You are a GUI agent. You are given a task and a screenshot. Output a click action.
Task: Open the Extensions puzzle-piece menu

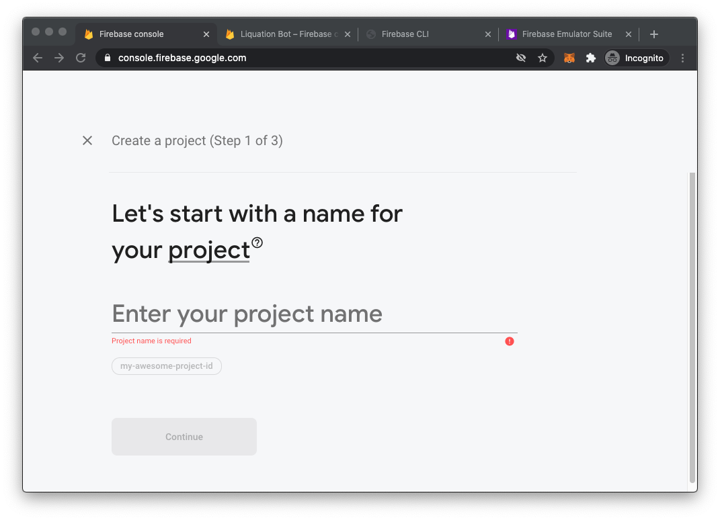591,58
